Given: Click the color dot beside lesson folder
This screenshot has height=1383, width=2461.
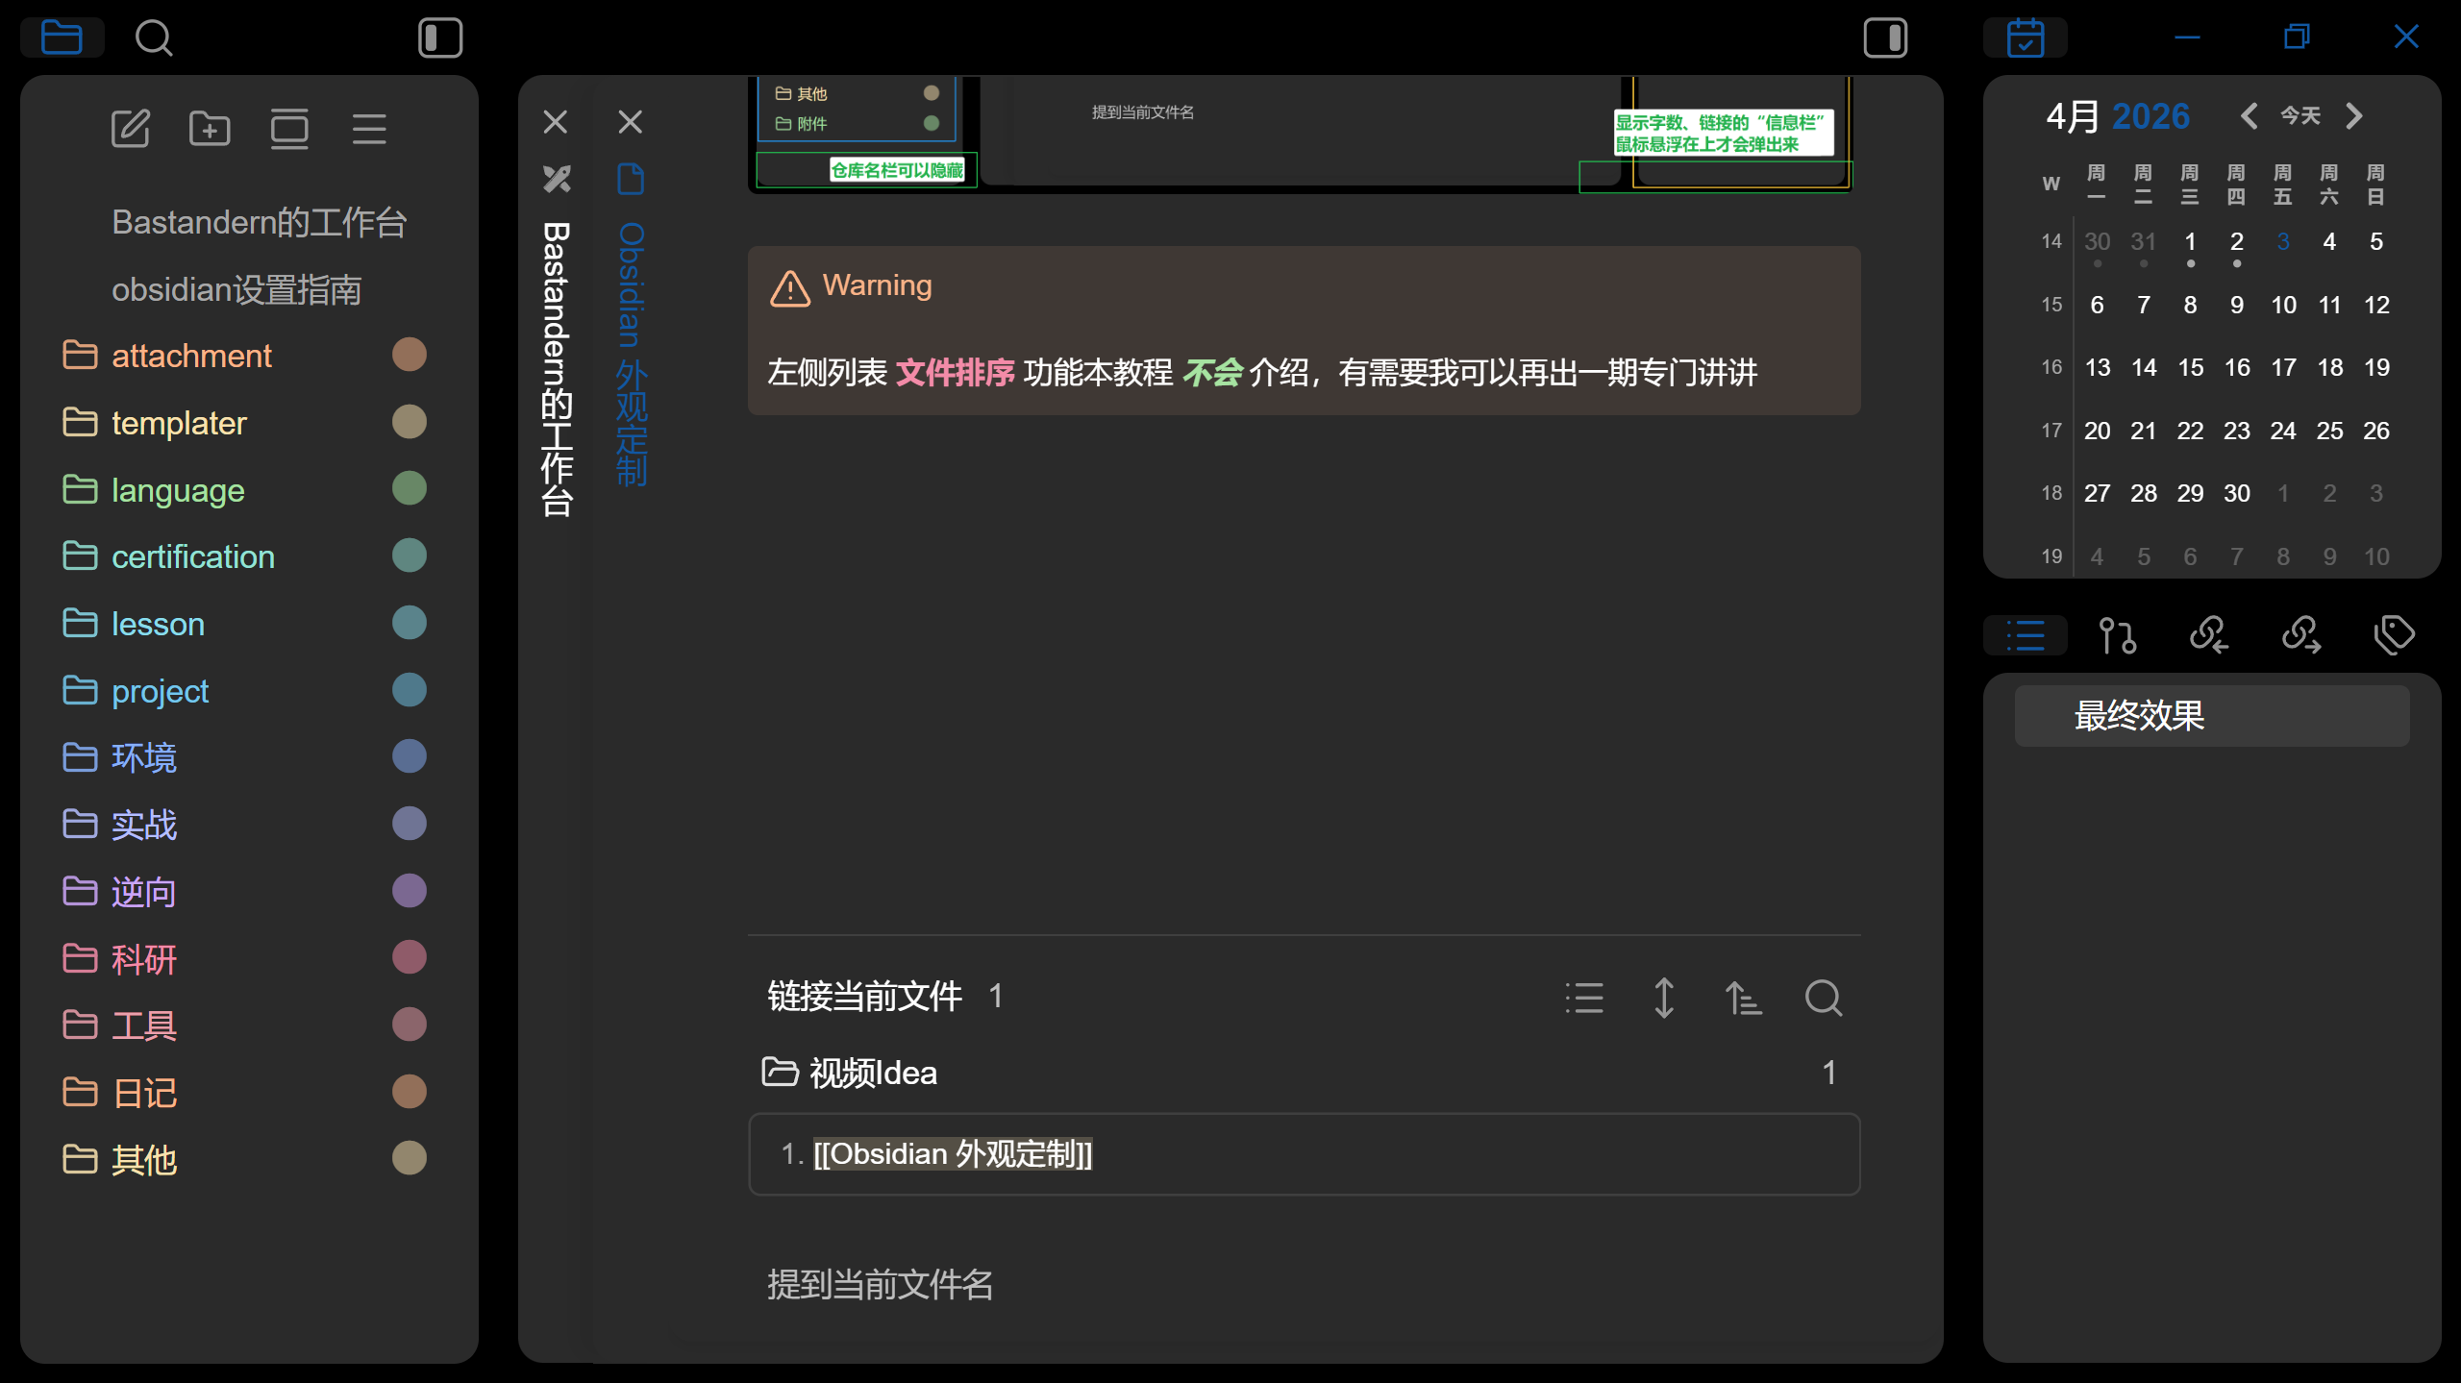Looking at the screenshot, I should click(x=409, y=624).
